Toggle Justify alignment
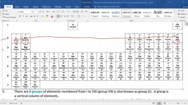This screenshot has width=188, height=105. tap(68, 16)
